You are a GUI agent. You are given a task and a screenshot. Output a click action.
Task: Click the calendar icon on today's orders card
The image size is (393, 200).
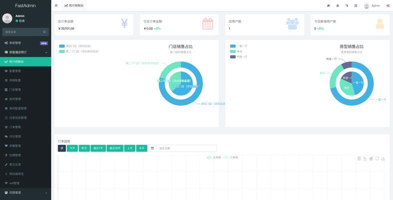pyautogui.click(x=208, y=24)
